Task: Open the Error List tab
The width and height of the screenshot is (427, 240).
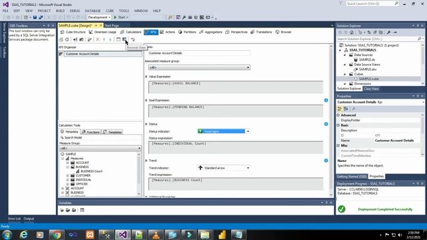Action: 14,219
